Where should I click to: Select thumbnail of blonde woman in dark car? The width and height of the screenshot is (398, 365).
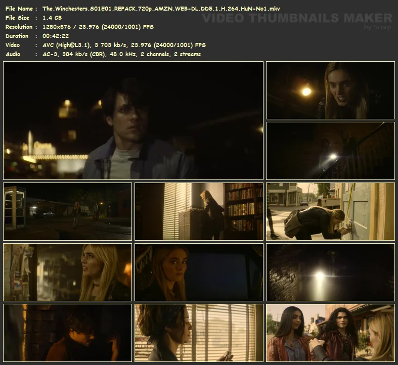[x=199, y=272]
